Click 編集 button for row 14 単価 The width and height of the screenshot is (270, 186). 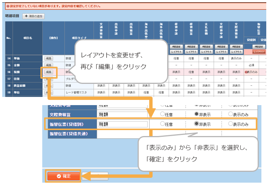coord(49,58)
